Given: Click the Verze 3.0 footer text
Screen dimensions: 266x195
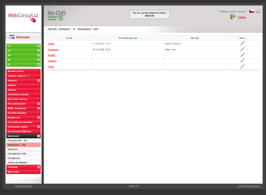Looking at the screenshot, I should tap(134, 186).
